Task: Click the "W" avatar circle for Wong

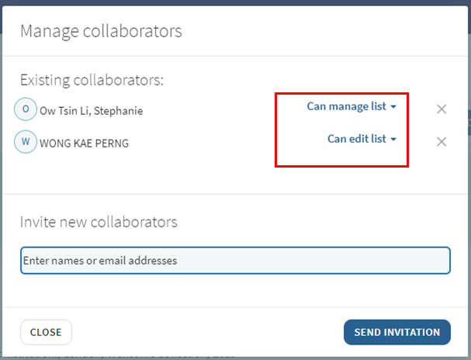Action: pos(26,142)
